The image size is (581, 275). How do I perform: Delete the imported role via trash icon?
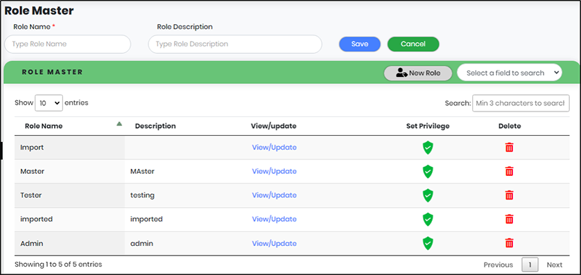[x=510, y=219]
